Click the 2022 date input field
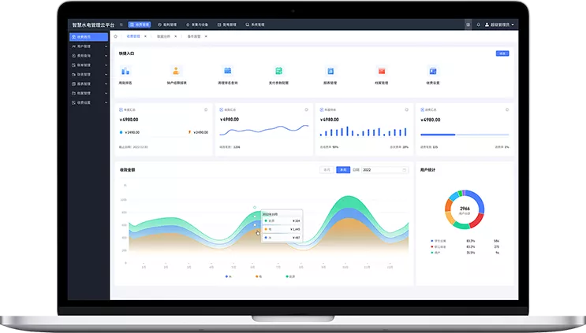This screenshot has height=333, width=586. point(385,170)
